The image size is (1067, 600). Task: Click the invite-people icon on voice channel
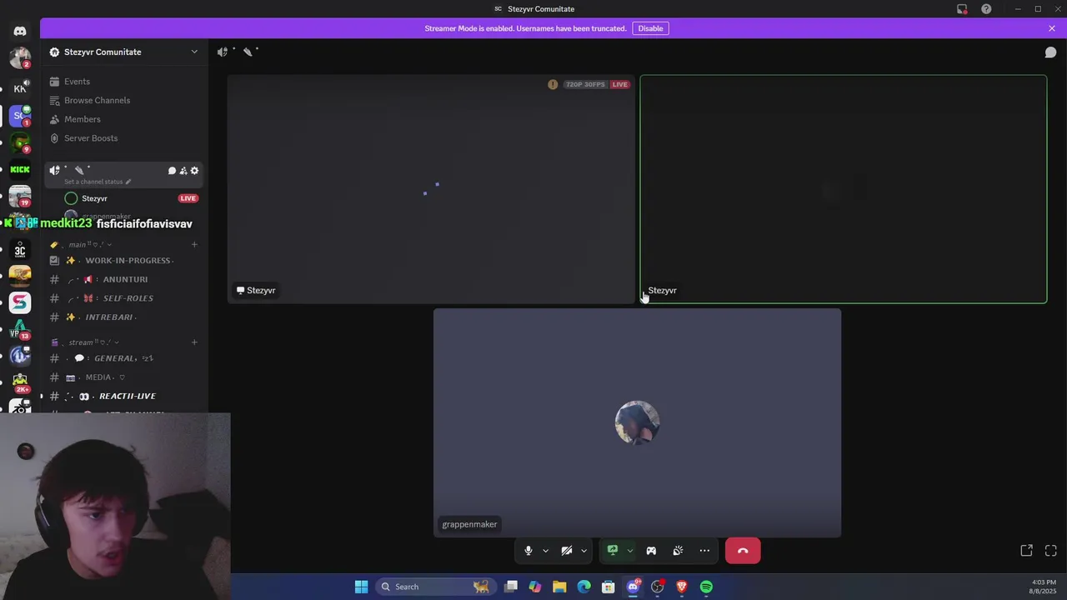coord(183,171)
